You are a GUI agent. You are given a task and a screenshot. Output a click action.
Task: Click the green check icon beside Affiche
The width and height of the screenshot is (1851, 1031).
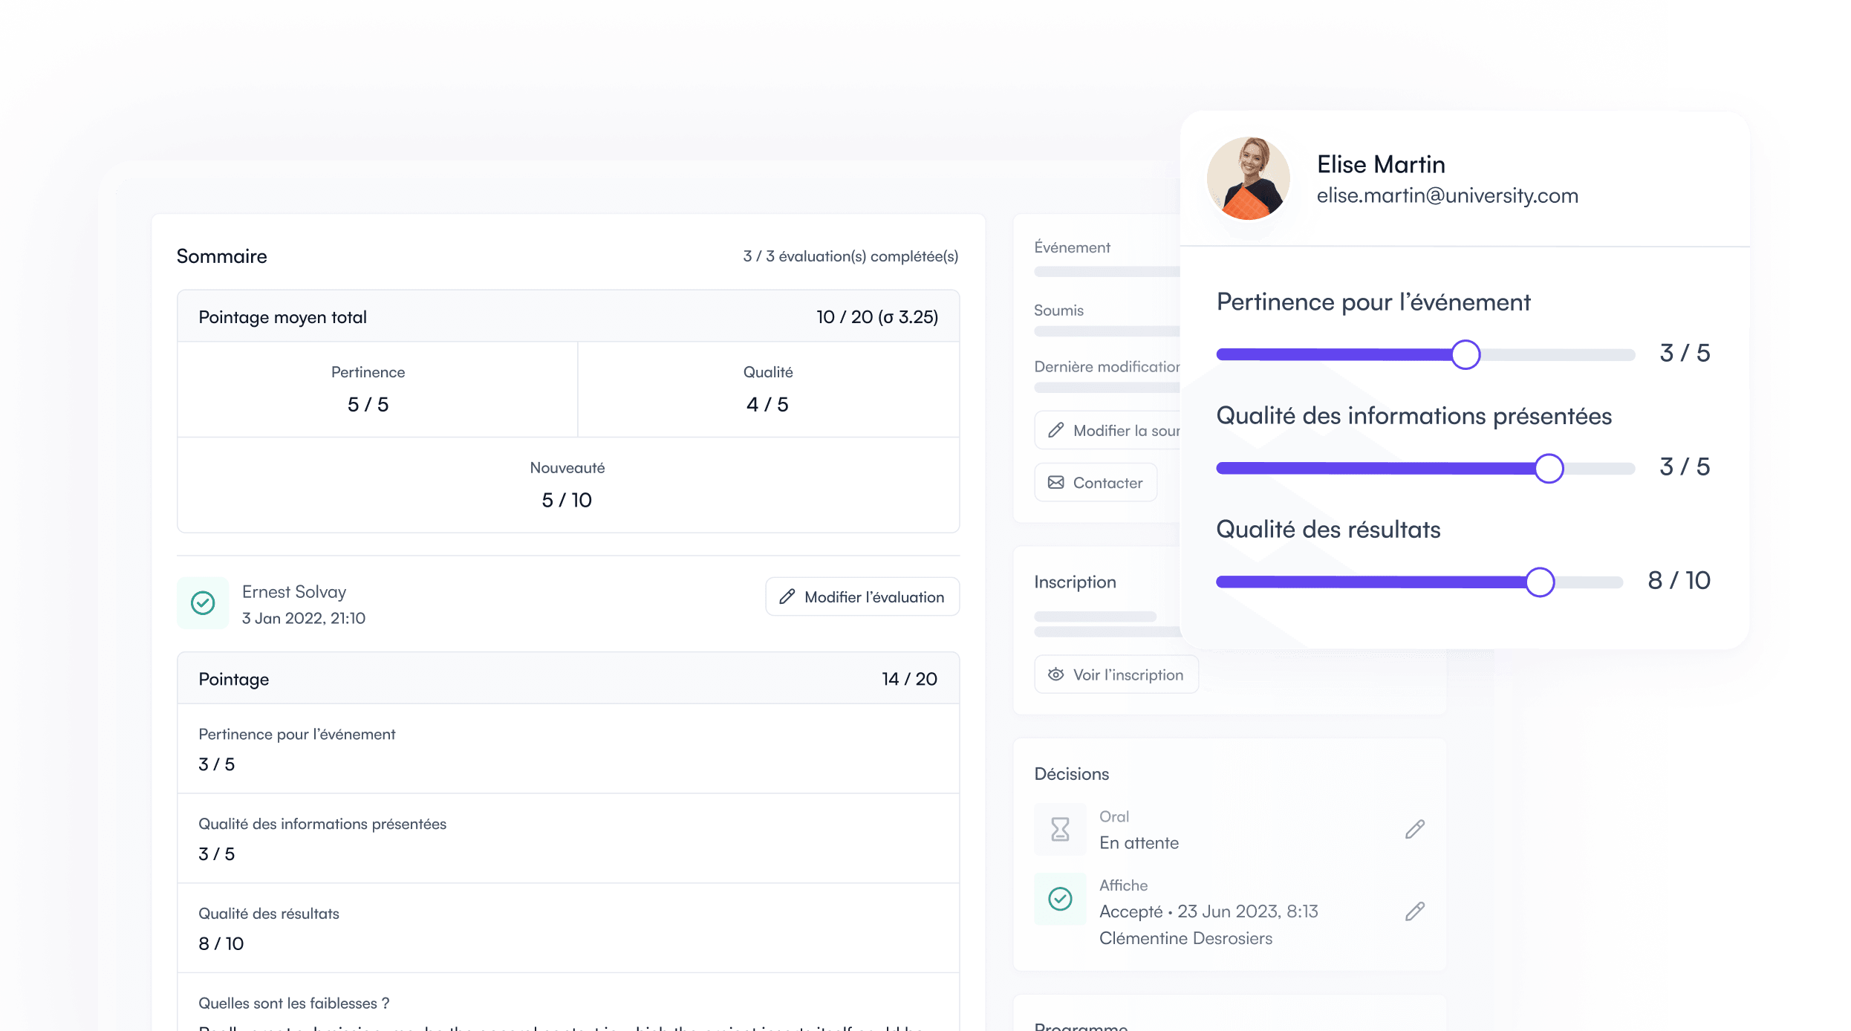pyautogui.click(x=1060, y=899)
